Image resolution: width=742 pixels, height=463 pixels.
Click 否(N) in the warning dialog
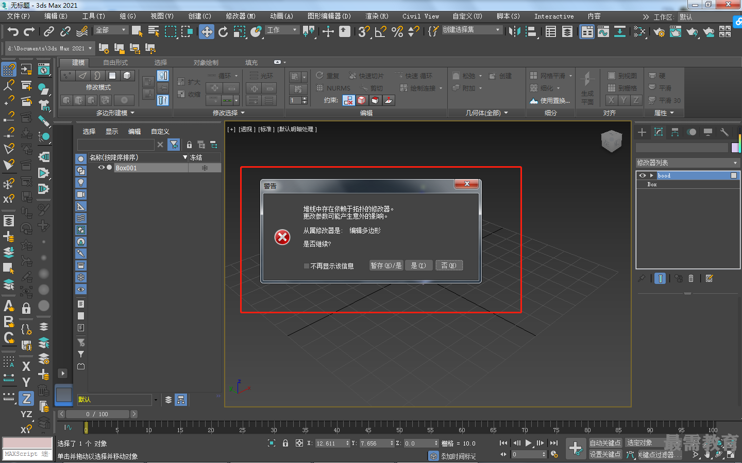pyautogui.click(x=449, y=265)
